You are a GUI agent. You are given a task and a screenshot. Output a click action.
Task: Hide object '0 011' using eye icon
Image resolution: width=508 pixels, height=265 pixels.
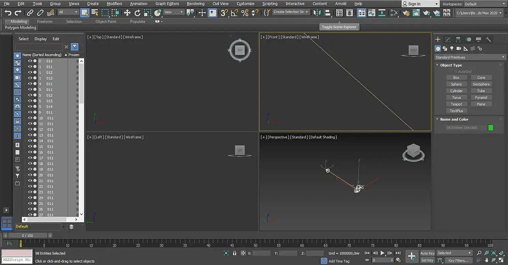click(30, 61)
